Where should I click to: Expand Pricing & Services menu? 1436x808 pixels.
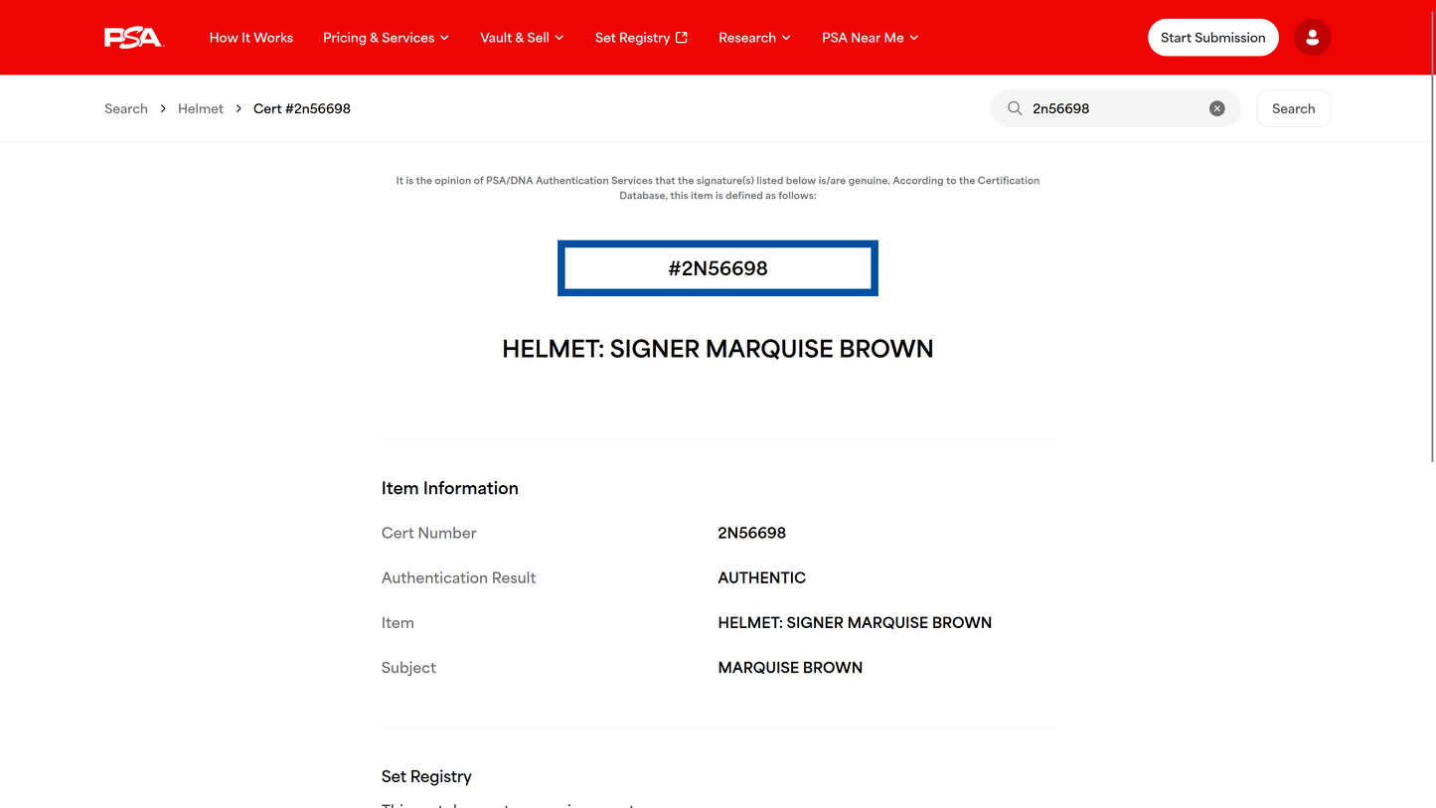pyautogui.click(x=386, y=38)
